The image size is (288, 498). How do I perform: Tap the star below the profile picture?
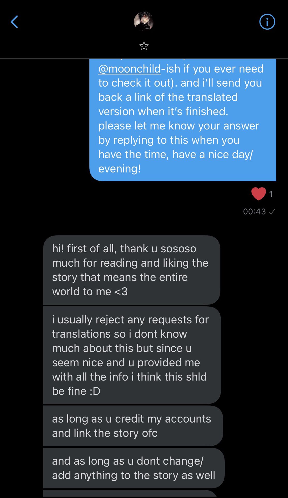click(x=144, y=46)
